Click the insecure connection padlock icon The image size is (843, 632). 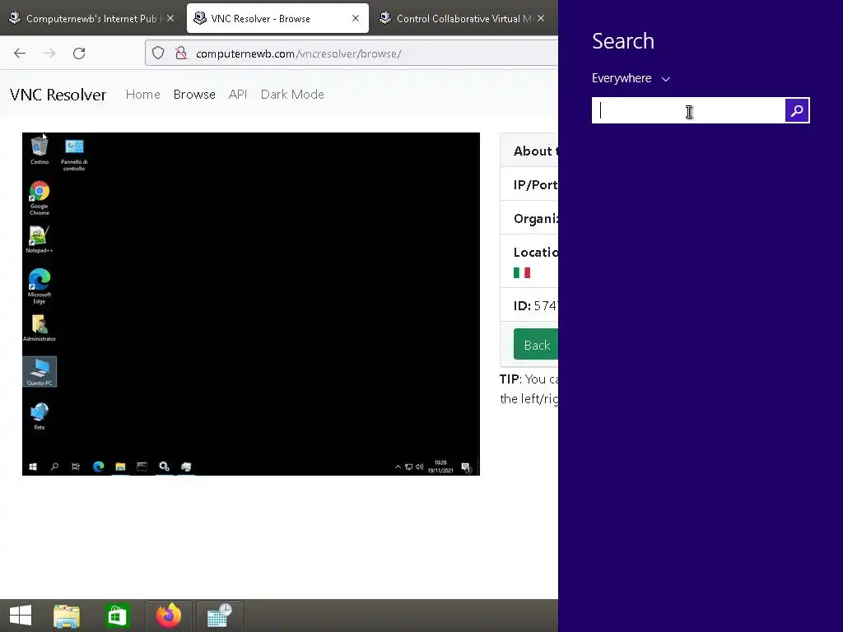(181, 53)
